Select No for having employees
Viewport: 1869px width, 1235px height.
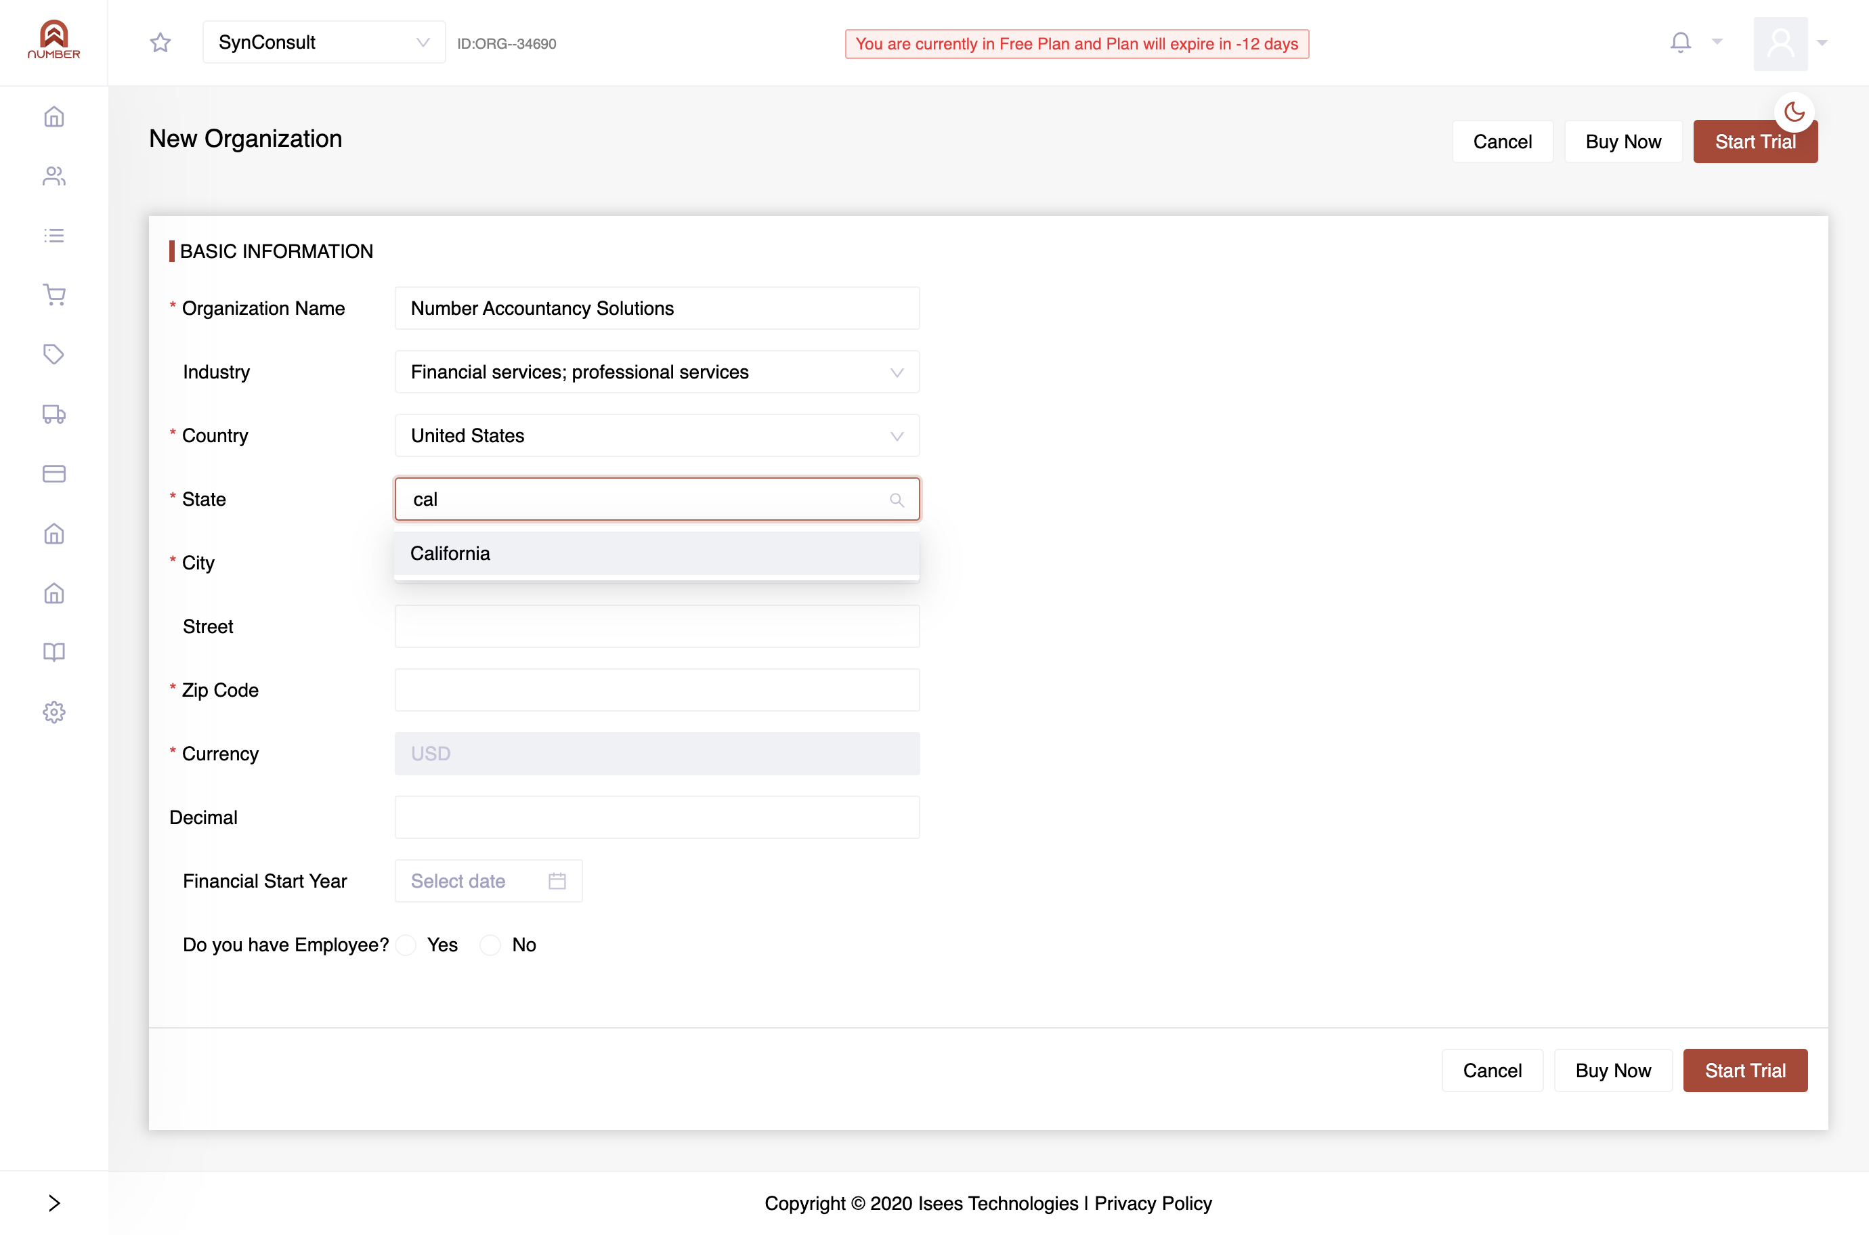[491, 945]
